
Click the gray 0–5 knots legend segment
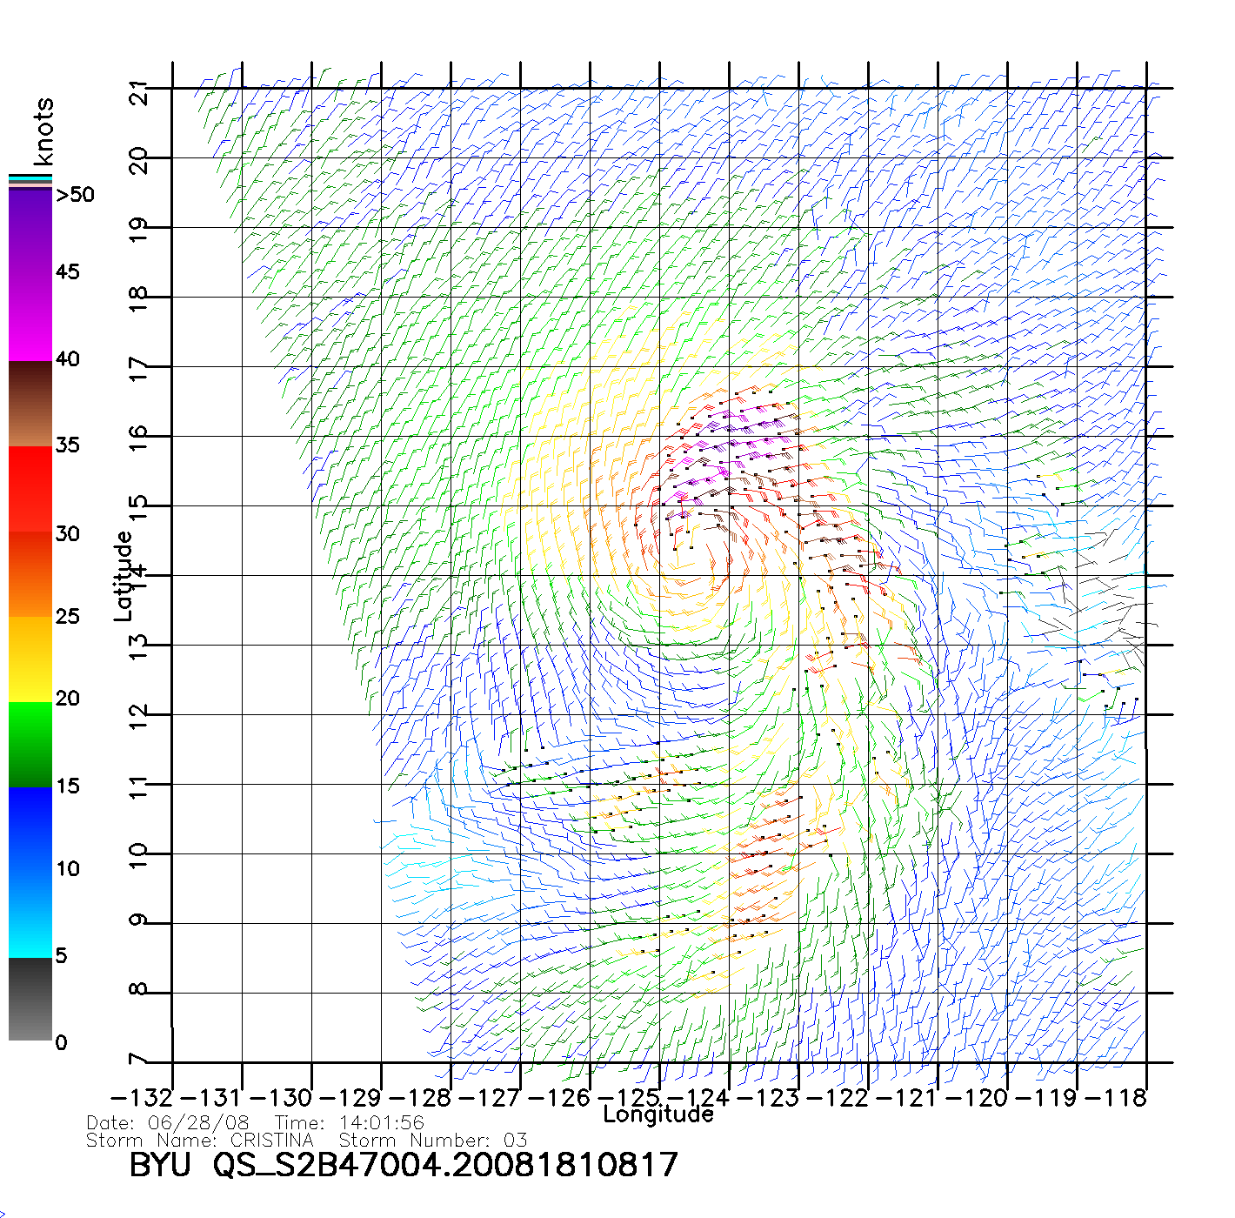click(30, 999)
